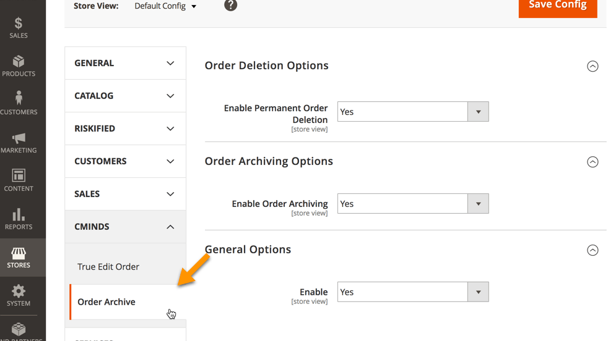Collapse the Order Deletion Options section
This screenshot has height=341, width=608.
point(593,66)
